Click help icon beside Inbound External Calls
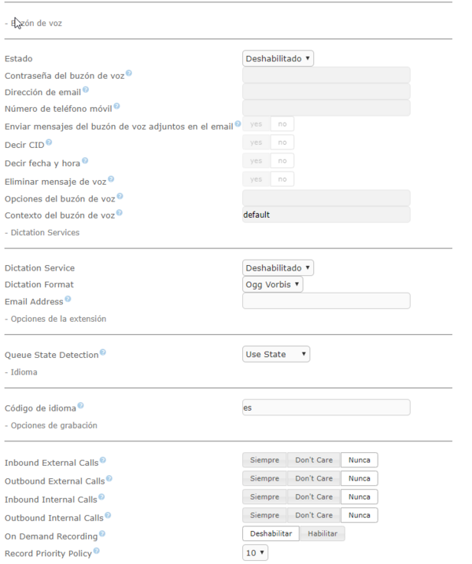The height and width of the screenshot is (564, 472). (102, 461)
